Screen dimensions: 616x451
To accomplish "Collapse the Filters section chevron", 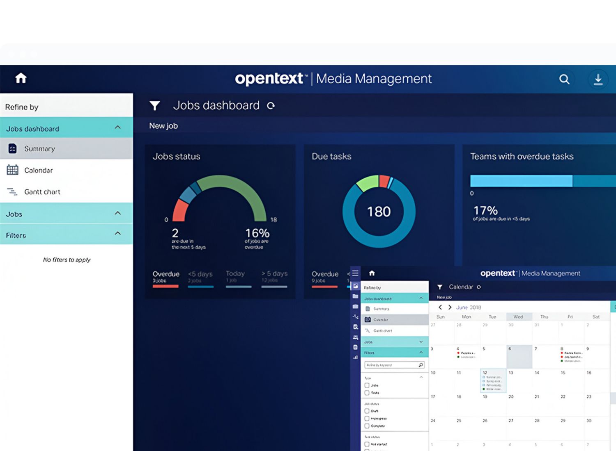I will [x=118, y=234].
